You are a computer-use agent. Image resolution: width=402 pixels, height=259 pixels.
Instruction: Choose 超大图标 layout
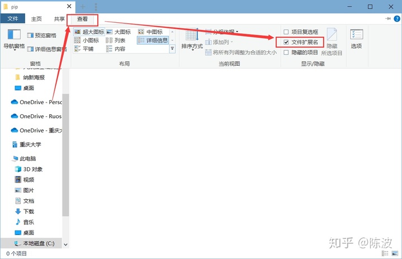[89, 32]
